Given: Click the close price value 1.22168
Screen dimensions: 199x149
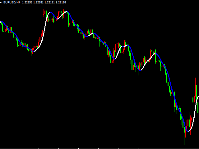Looking at the screenshot, I should (61, 2).
